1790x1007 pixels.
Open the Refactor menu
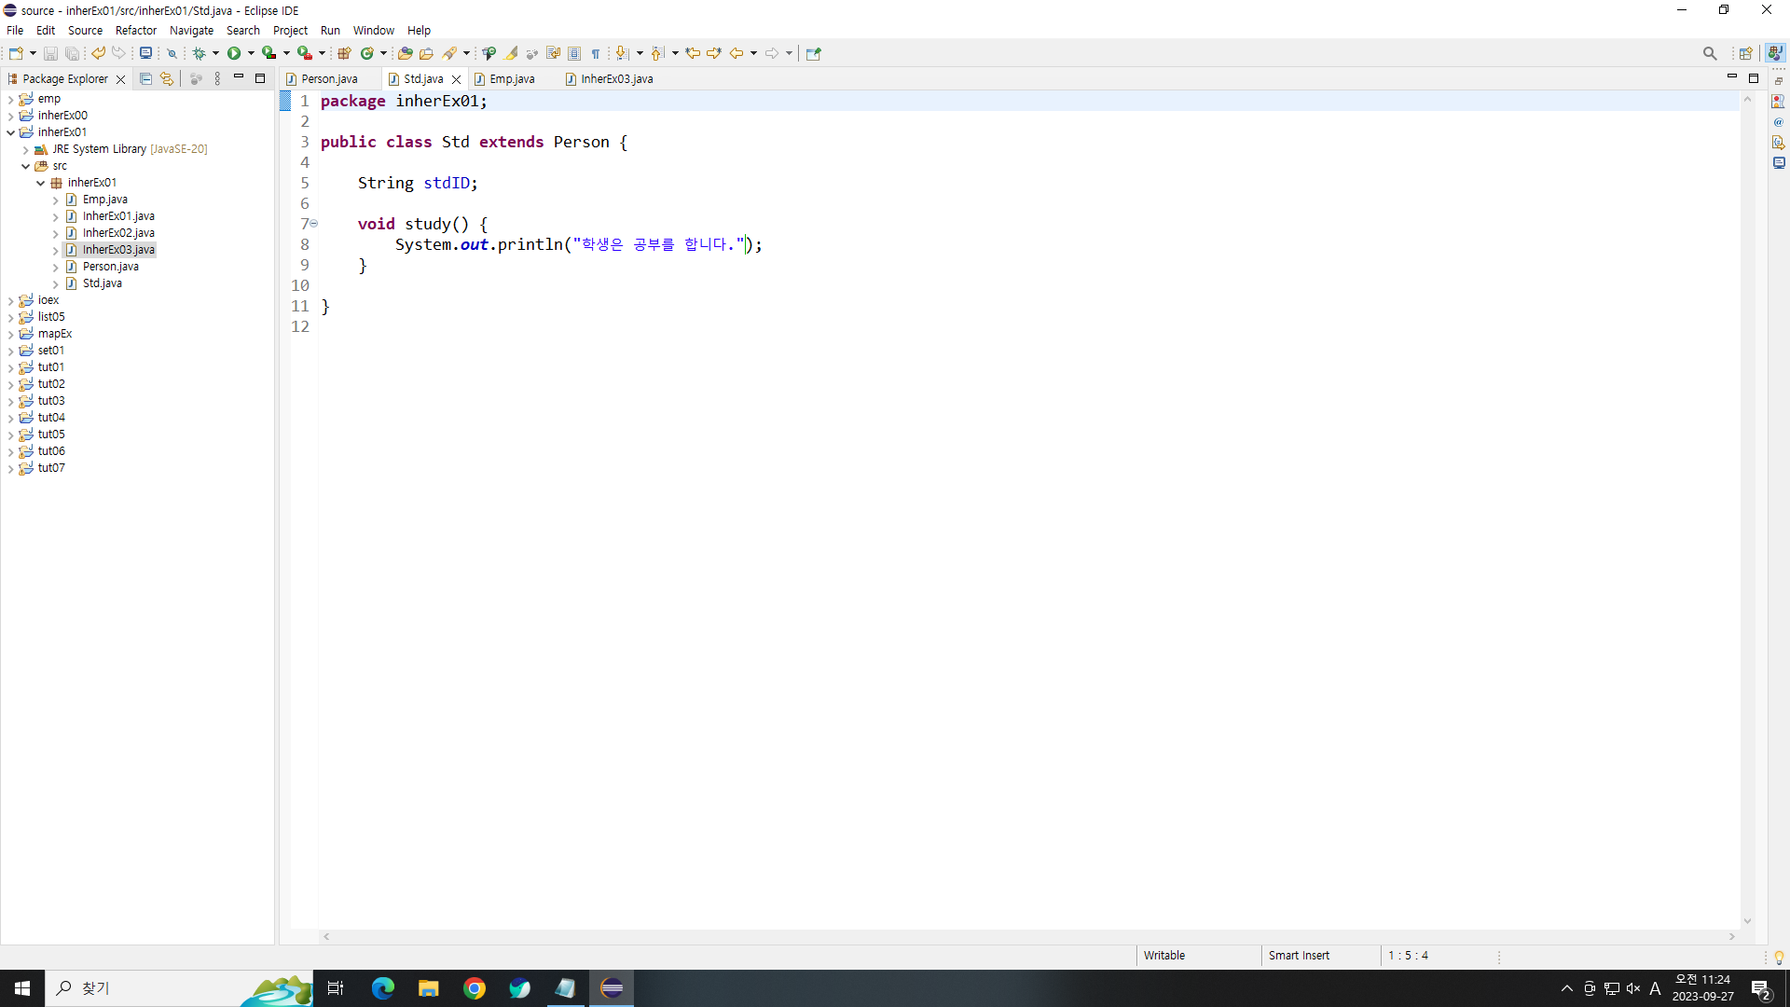tap(135, 30)
